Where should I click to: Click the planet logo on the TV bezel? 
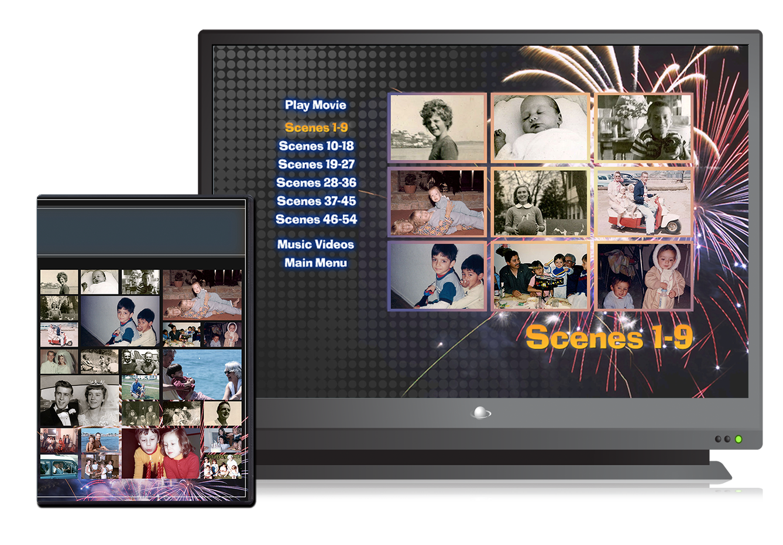480,413
